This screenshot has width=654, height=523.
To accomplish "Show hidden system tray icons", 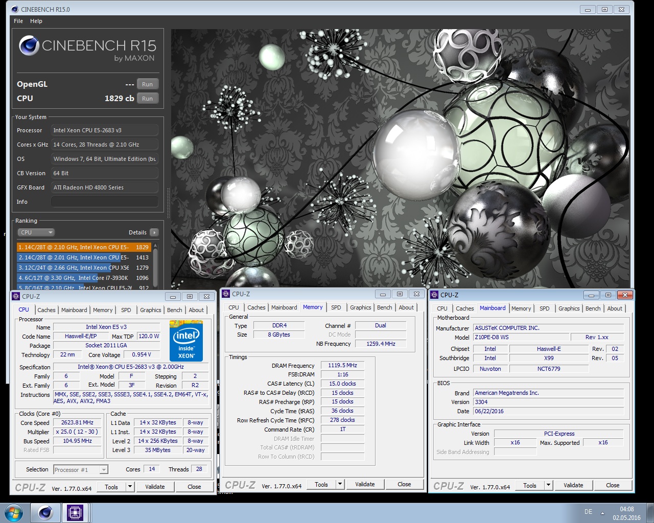I will coord(602,513).
